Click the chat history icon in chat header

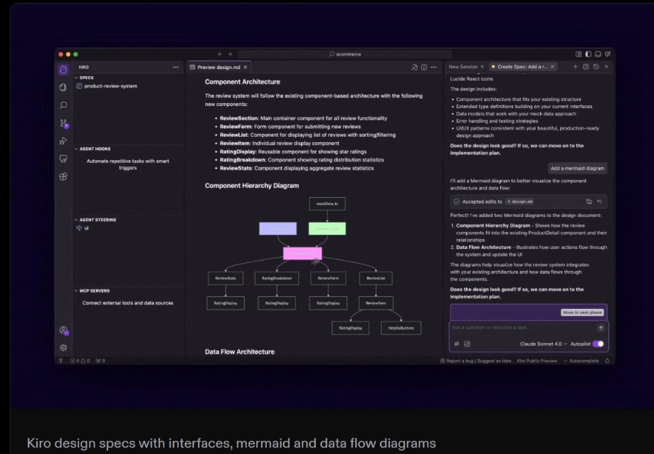596,67
